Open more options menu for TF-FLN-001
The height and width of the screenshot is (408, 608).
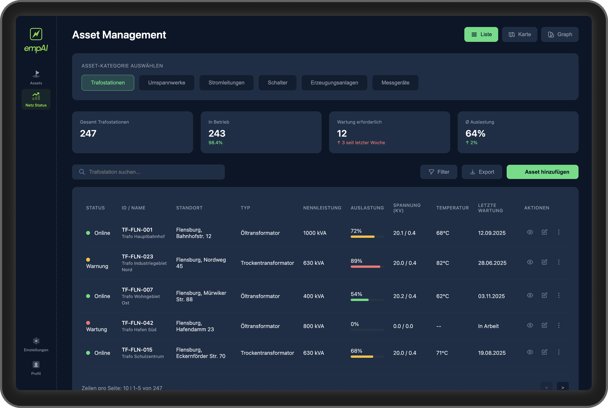coord(559,232)
